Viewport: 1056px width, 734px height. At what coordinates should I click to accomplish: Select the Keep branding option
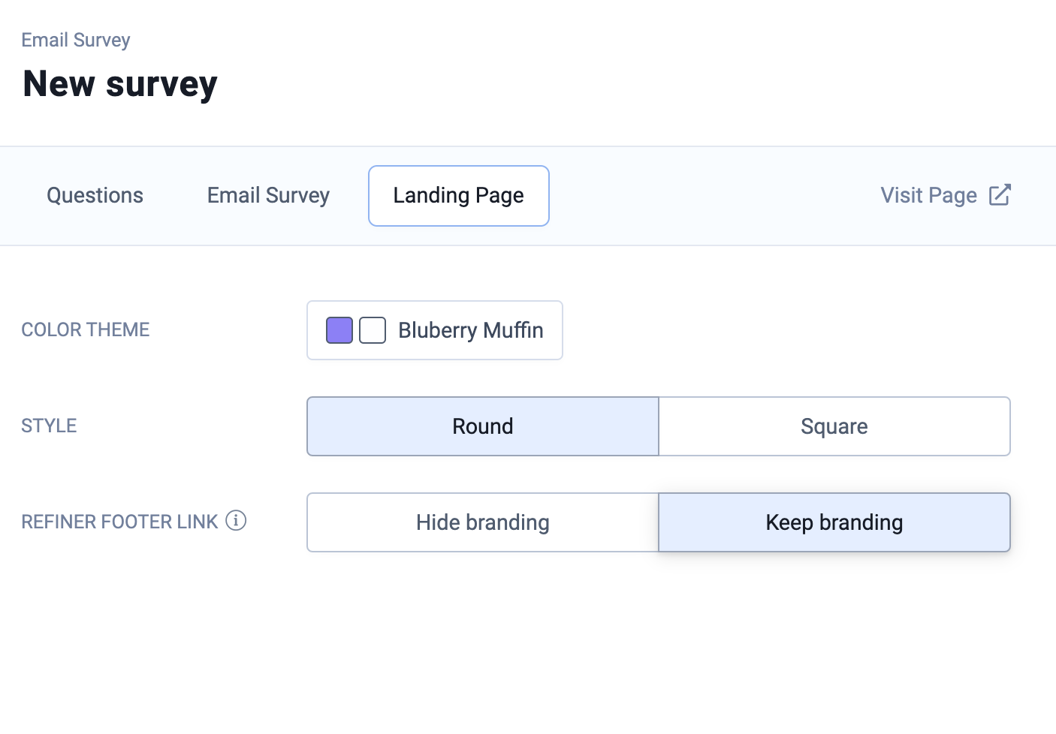pyautogui.click(x=834, y=522)
